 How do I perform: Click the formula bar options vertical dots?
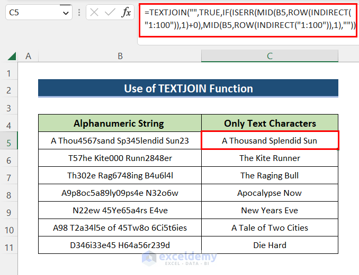coord(79,13)
